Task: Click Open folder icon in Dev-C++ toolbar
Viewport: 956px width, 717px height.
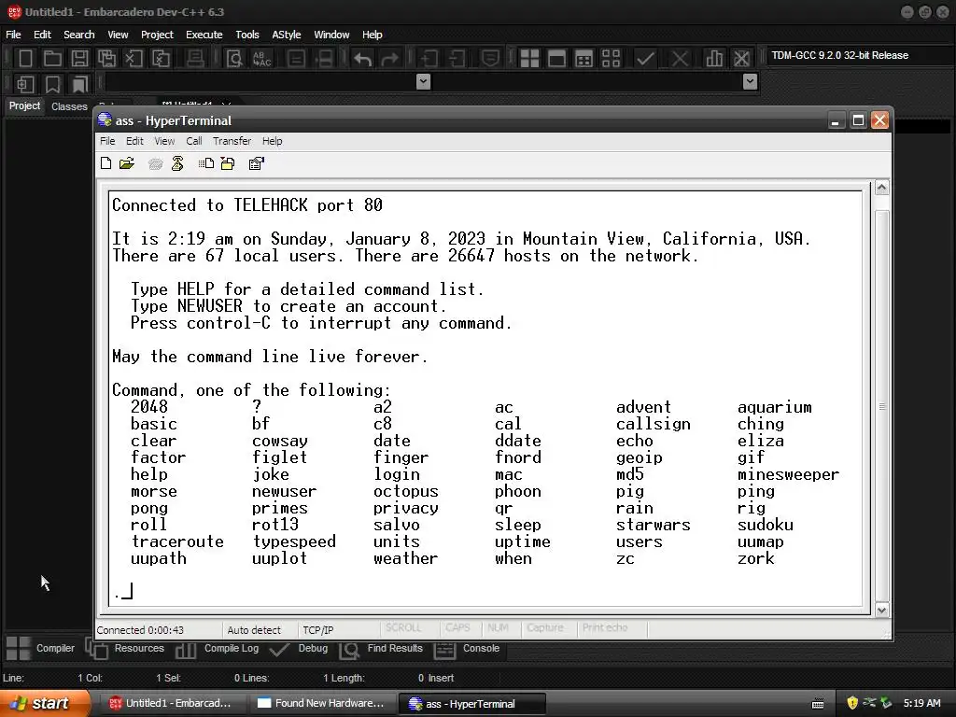Action: click(x=52, y=59)
